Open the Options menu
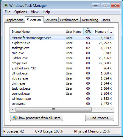This screenshot has height=137, width=123. 21,12
